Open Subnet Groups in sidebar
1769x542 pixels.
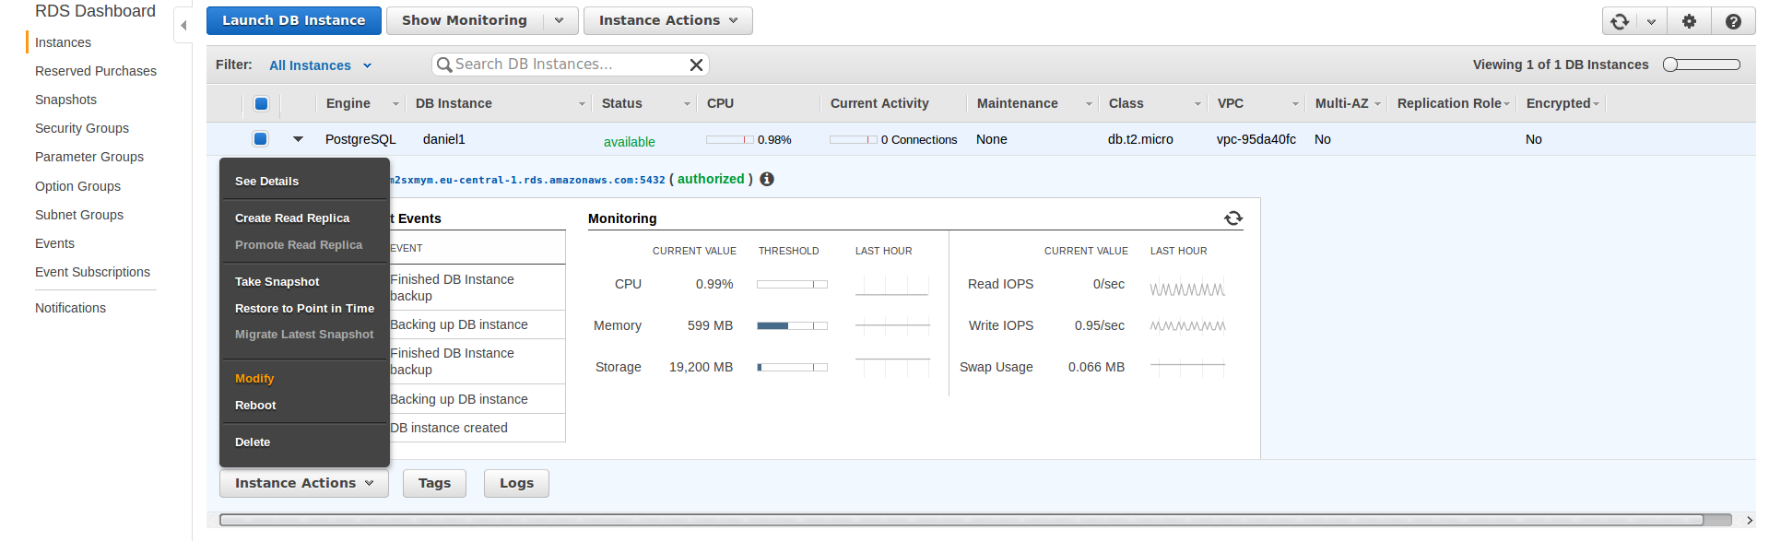[x=79, y=215]
